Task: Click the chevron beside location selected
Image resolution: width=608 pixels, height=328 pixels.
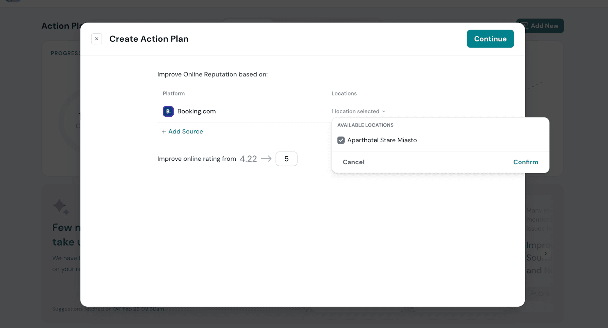Action: point(383,112)
